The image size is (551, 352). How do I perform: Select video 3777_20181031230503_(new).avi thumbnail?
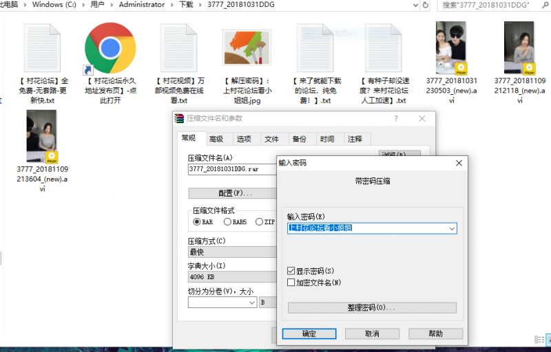point(451,48)
